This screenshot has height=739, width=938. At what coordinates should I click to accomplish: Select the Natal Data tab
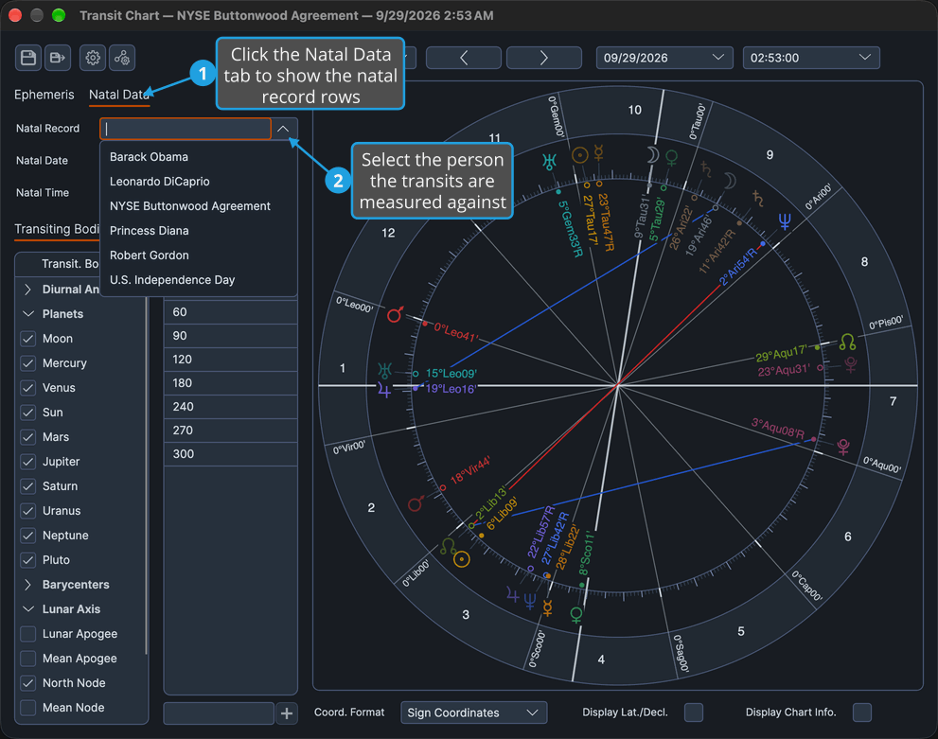(x=119, y=95)
